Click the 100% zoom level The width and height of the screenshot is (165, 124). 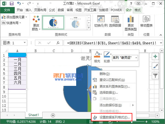point(155,122)
